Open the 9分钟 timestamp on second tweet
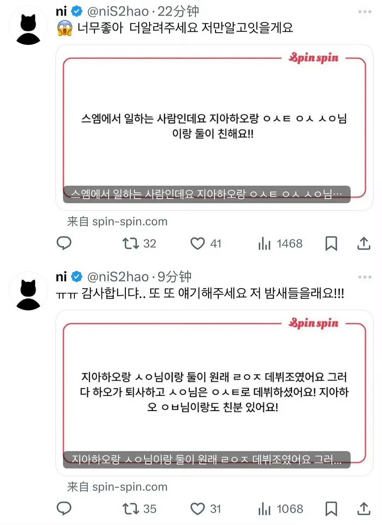Viewport: 382px width, 525px height. 174,276
